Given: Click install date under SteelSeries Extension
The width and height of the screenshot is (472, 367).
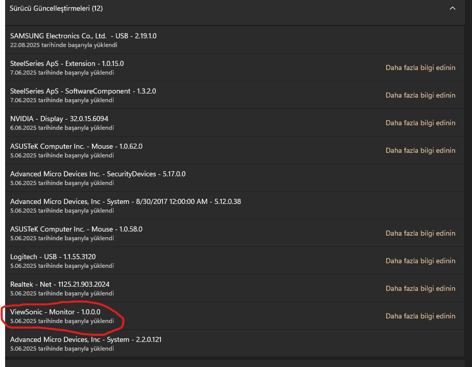Looking at the screenshot, I should click(62, 73).
